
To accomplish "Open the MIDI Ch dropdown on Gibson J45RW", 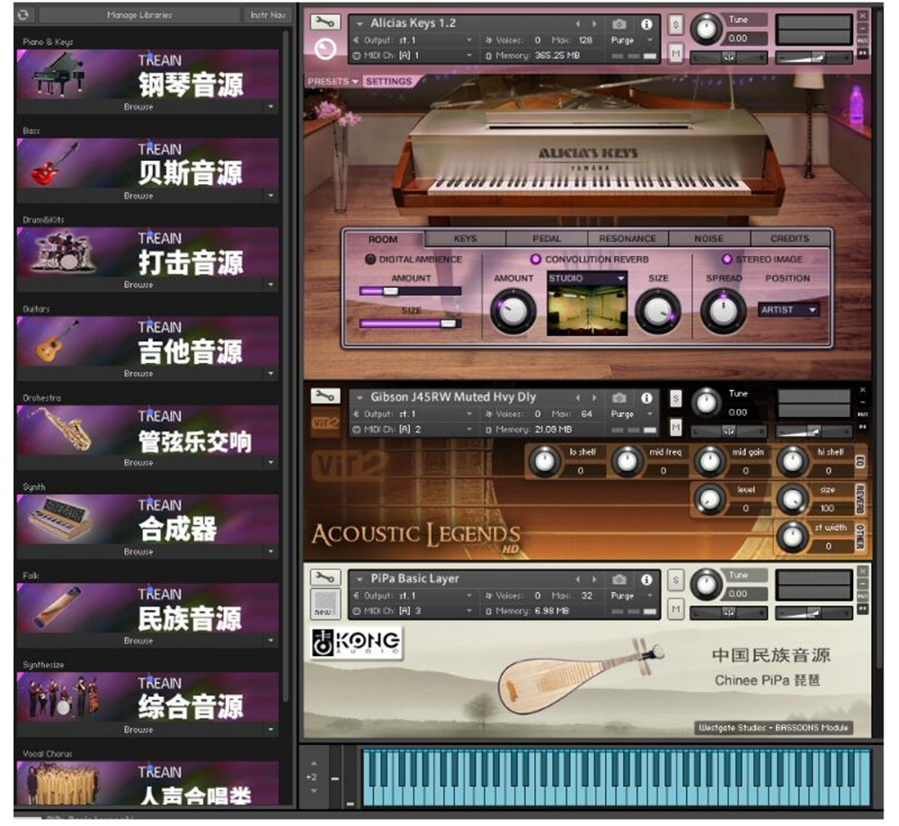I will pos(414,430).
